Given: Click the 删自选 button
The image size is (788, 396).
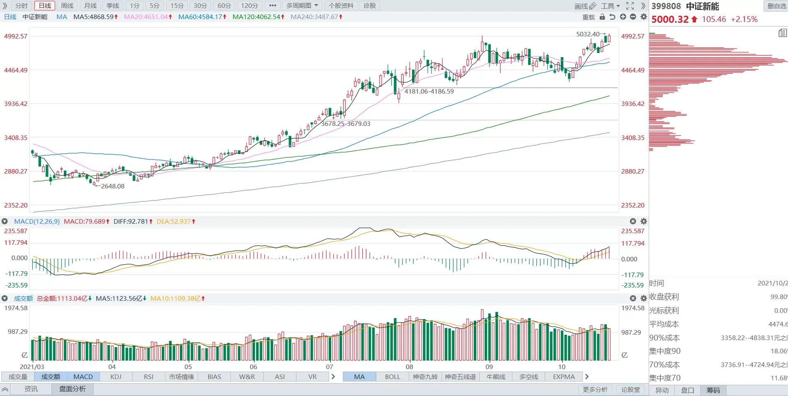Looking at the screenshot, I should (x=776, y=6).
